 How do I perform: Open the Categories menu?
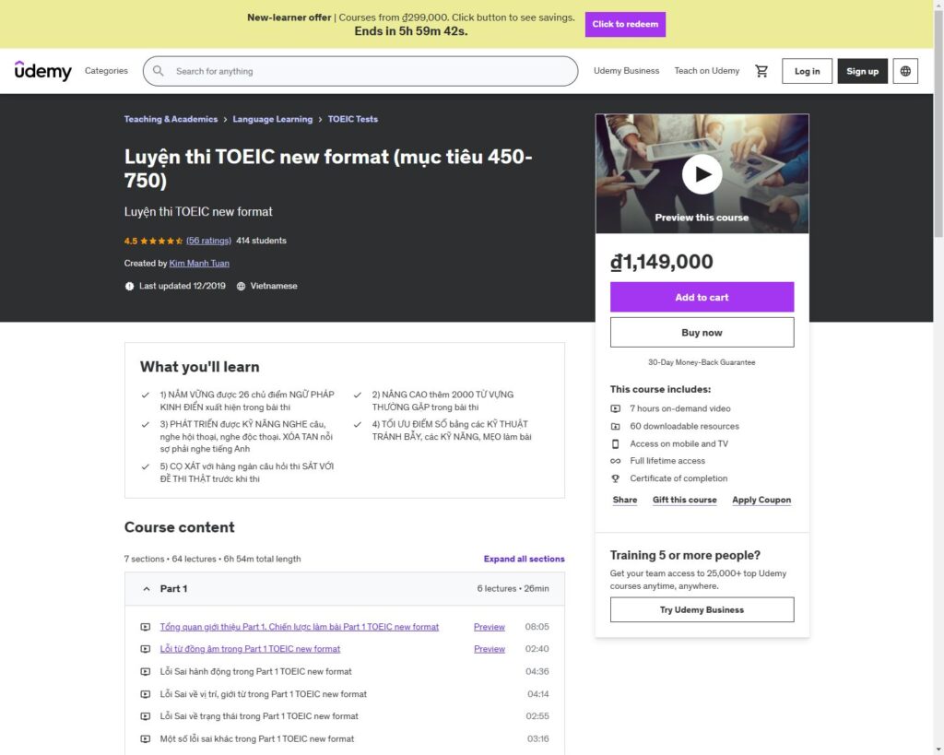pyautogui.click(x=106, y=71)
